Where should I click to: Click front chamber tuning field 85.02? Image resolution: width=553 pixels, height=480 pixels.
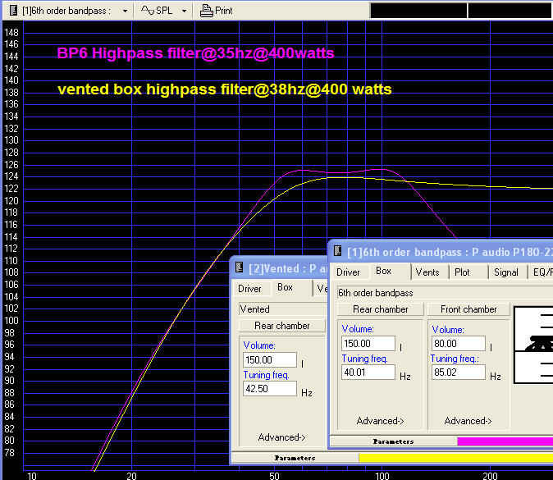(459, 373)
